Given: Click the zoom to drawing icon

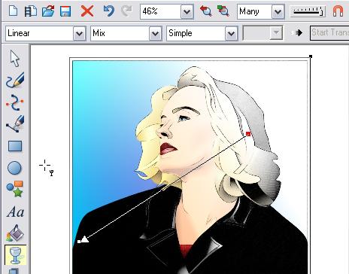Looking at the screenshot, I should click(x=223, y=11).
